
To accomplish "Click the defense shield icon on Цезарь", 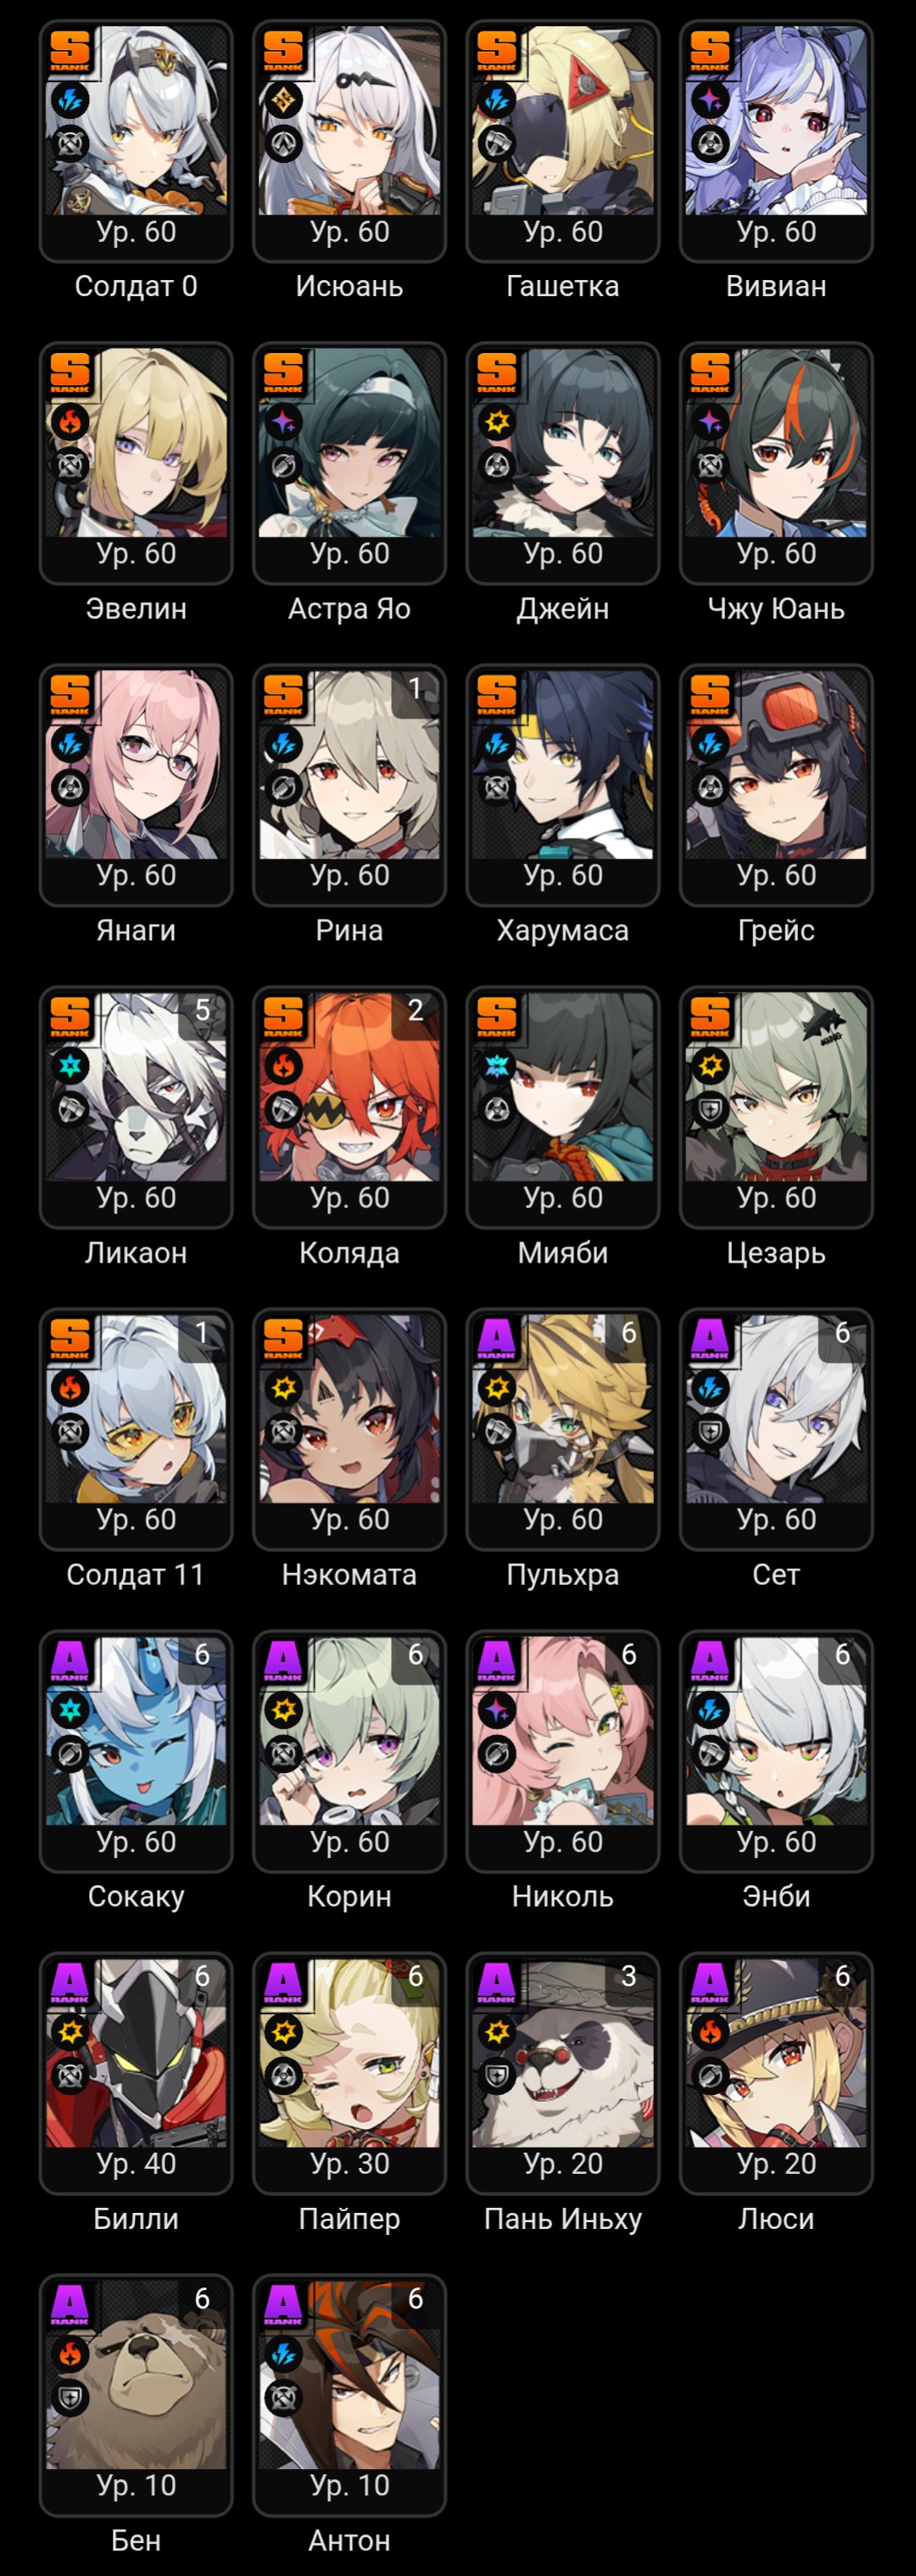I will coord(710,1109).
